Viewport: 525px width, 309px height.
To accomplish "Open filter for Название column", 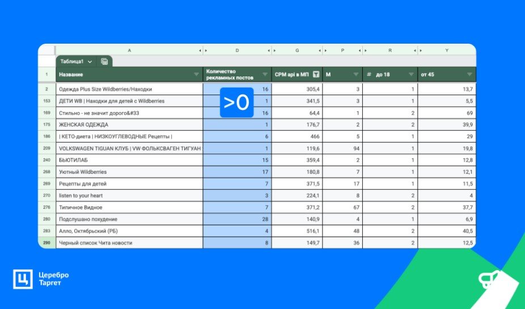I will [197, 75].
